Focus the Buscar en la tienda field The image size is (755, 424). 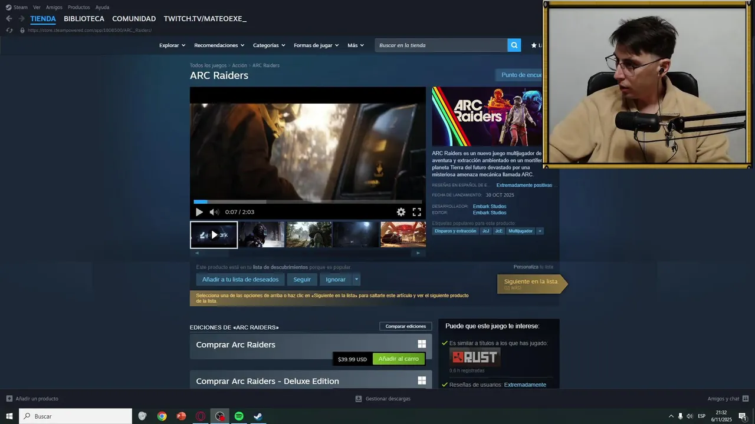[441, 45]
